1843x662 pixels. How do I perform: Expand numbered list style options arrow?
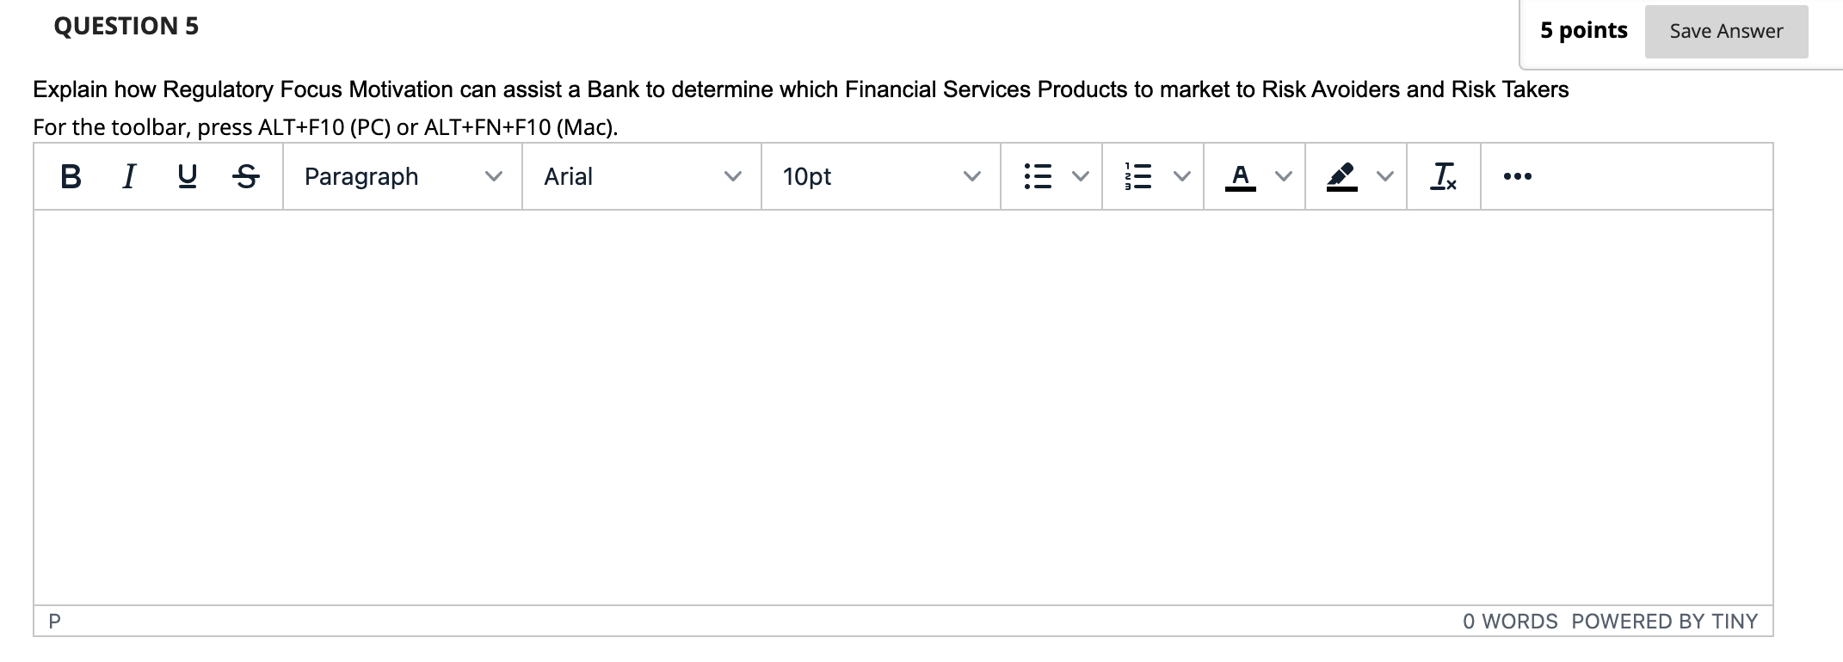1182,176
